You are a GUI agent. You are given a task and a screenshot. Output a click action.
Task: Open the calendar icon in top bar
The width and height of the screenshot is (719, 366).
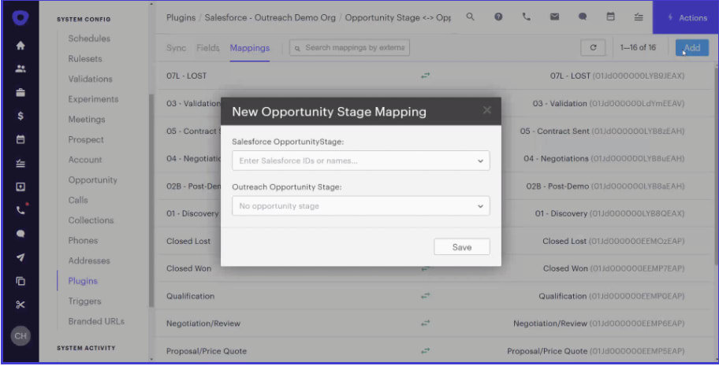(610, 17)
